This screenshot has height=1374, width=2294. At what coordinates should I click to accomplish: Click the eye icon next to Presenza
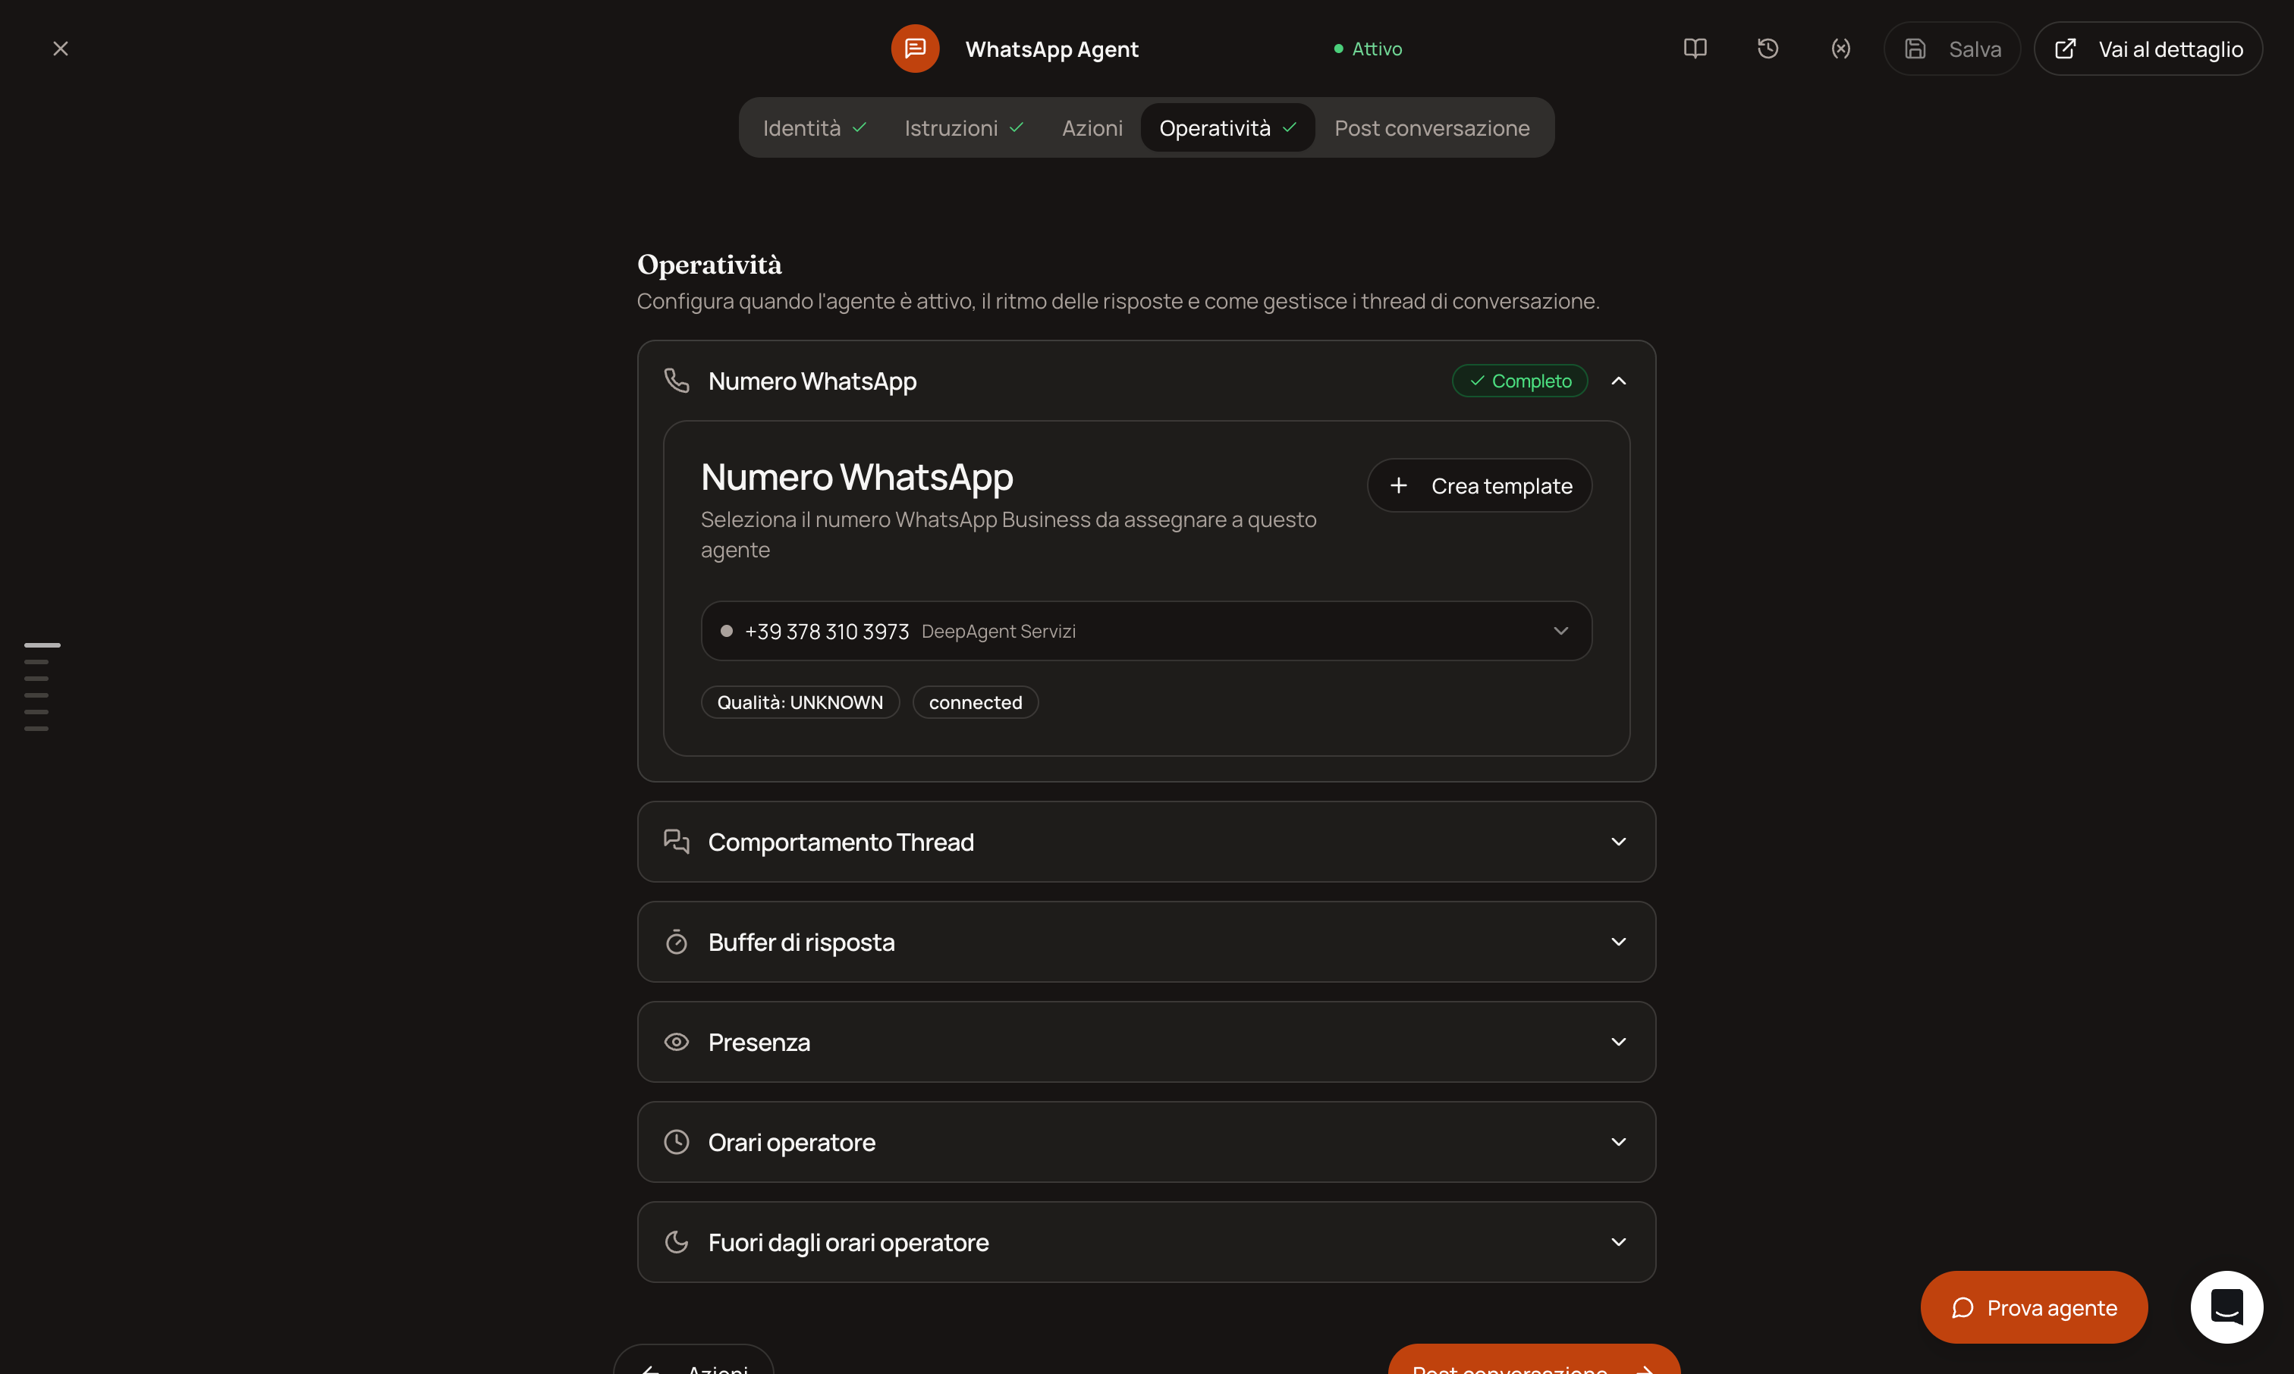tap(677, 1042)
